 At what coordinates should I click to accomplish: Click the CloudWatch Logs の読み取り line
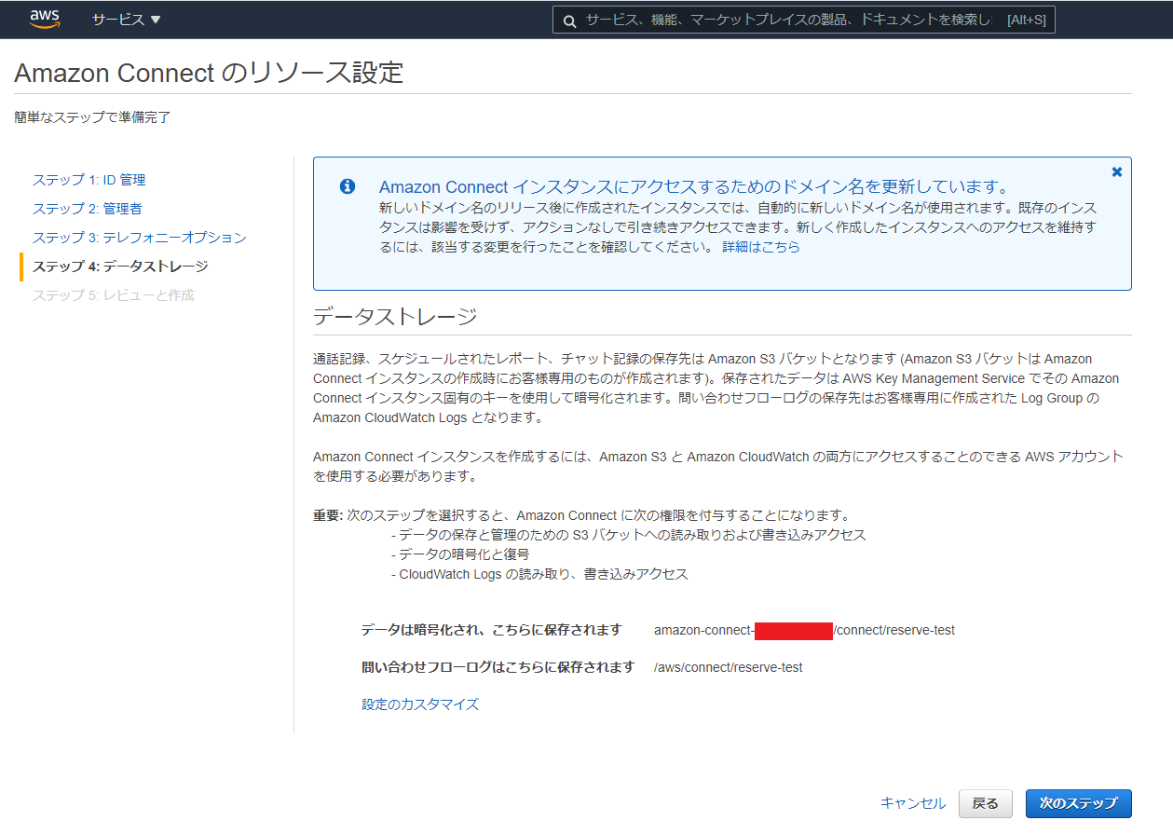pyautogui.click(x=539, y=574)
